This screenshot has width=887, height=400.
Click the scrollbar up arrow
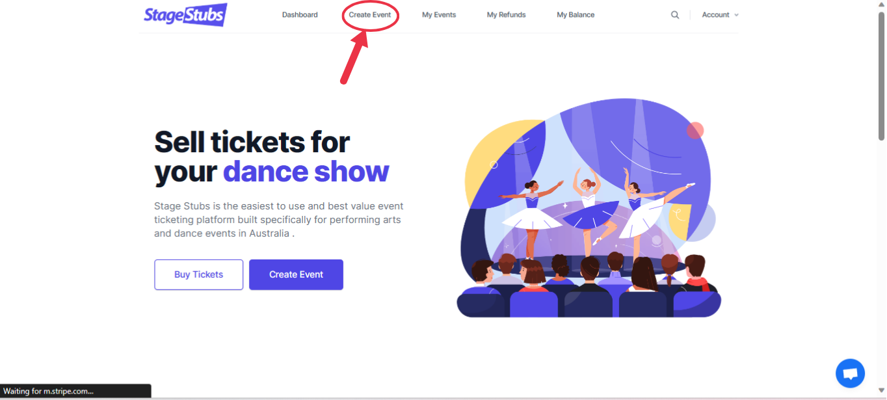pos(882,5)
